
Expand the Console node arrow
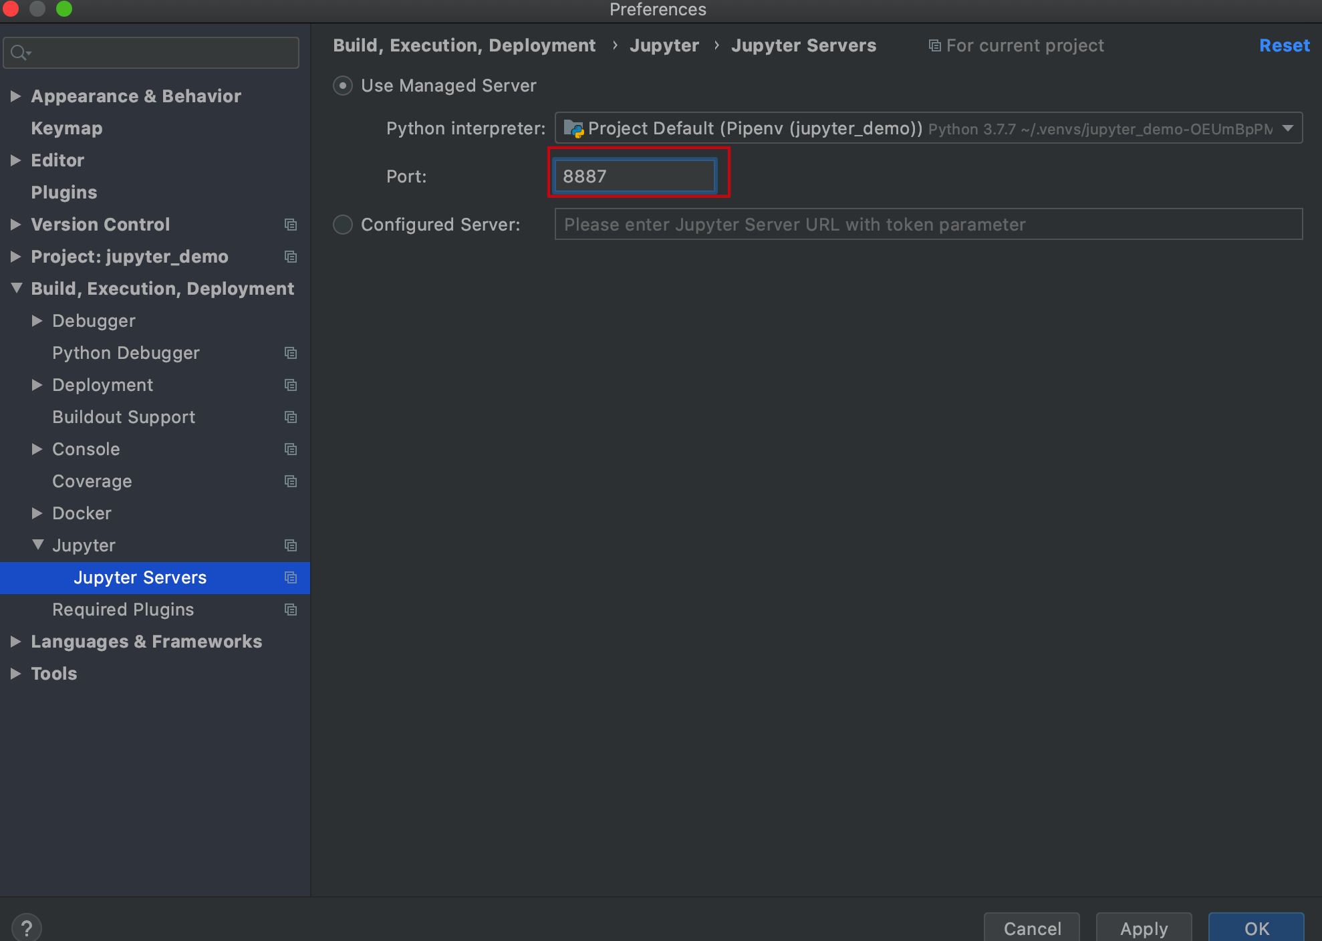pos(37,449)
